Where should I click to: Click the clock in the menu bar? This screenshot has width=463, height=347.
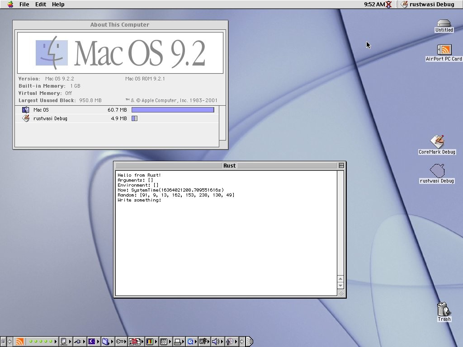374,5
